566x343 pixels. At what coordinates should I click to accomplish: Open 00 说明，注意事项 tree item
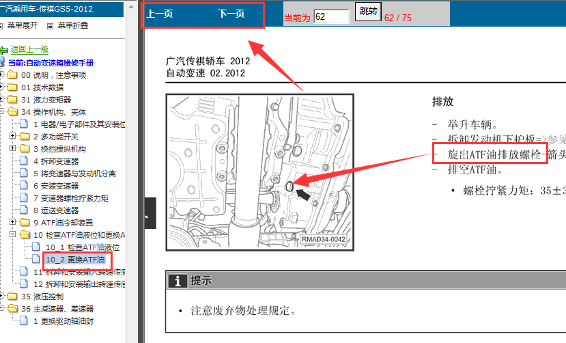pyautogui.click(x=54, y=75)
